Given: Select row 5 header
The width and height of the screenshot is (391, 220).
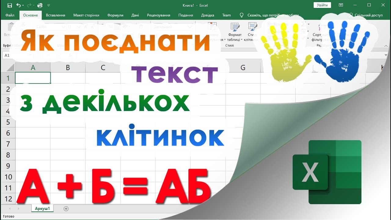Looking at the screenshot, I should [8, 122].
